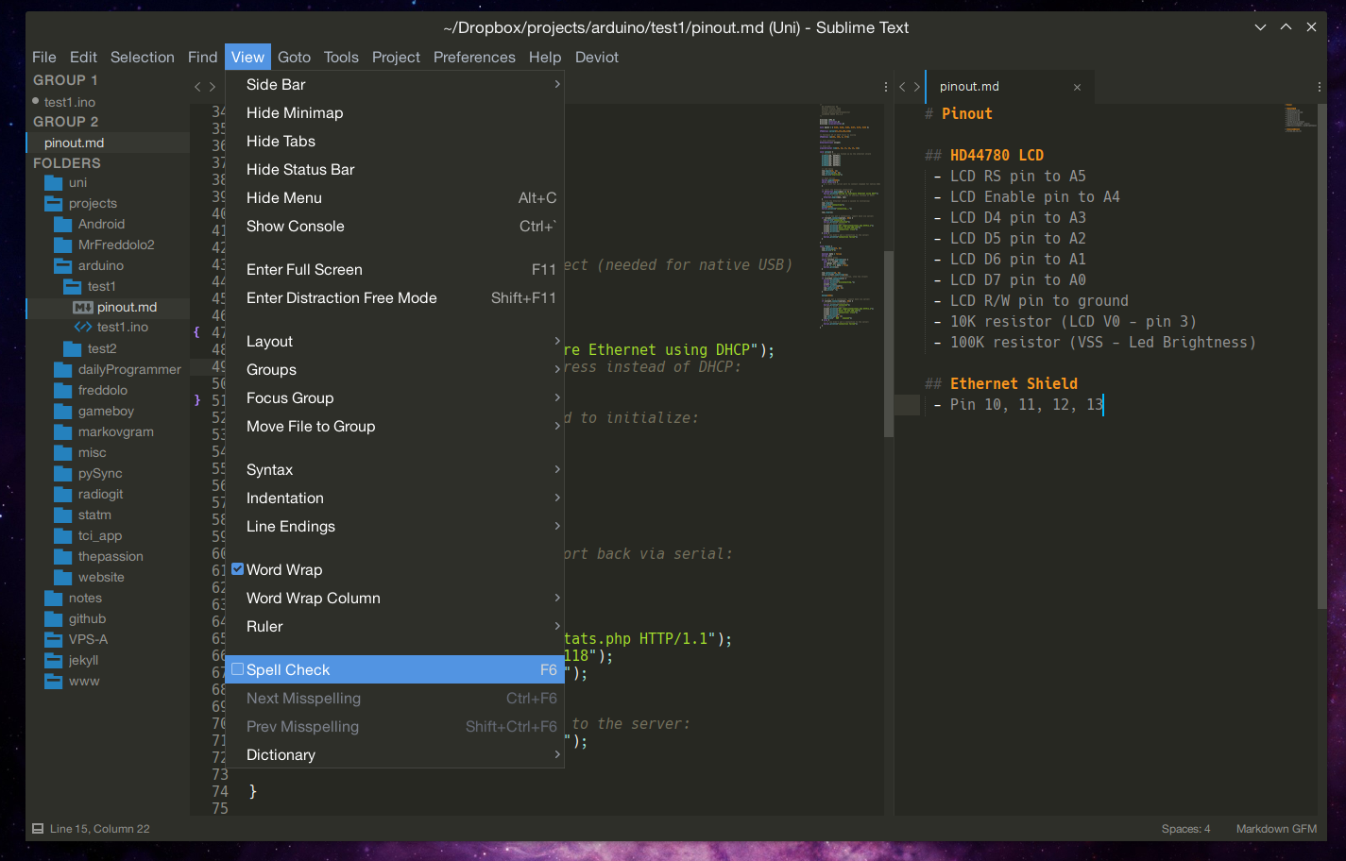Open the Tools menu
This screenshot has width=1346, height=861.
point(341,57)
